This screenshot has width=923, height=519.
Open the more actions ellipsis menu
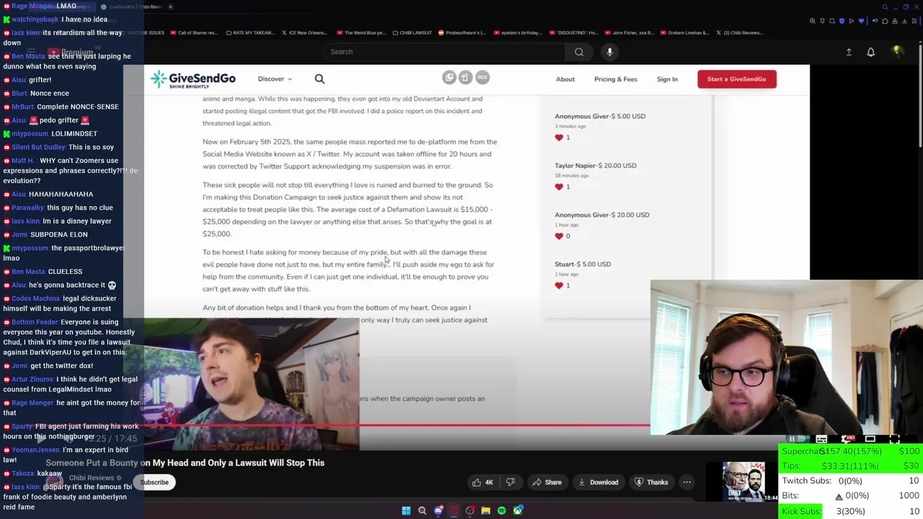pos(686,482)
